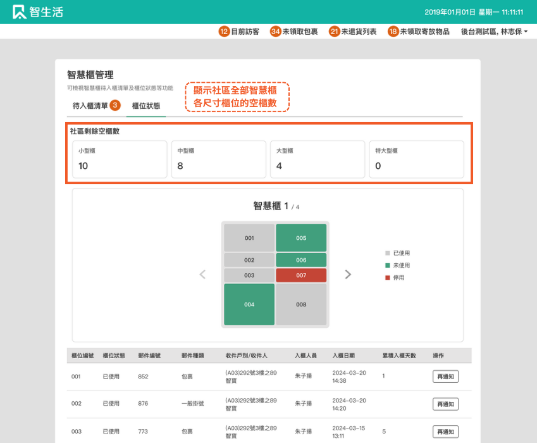This screenshot has width=537, height=443.
Task: Open 未領取寄放物品 with badge 18
Action: pyautogui.click(x=419, y=31)
